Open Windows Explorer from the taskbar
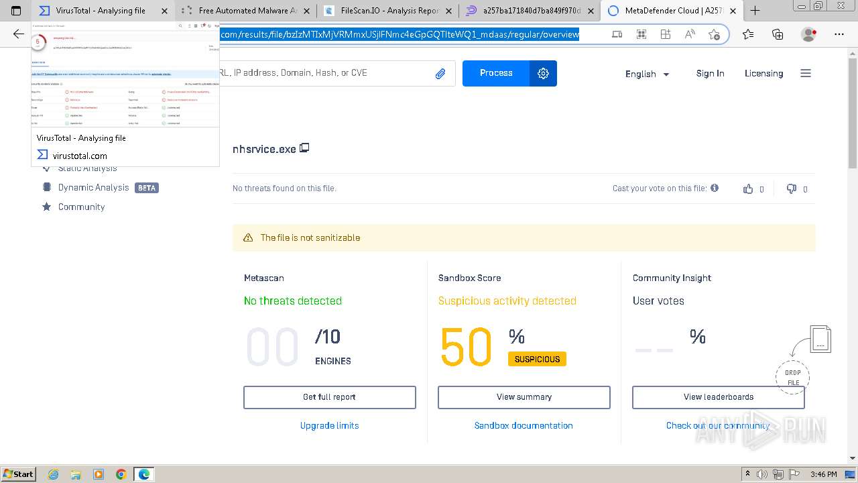858x483 pixels. click(x=76, y=474)
